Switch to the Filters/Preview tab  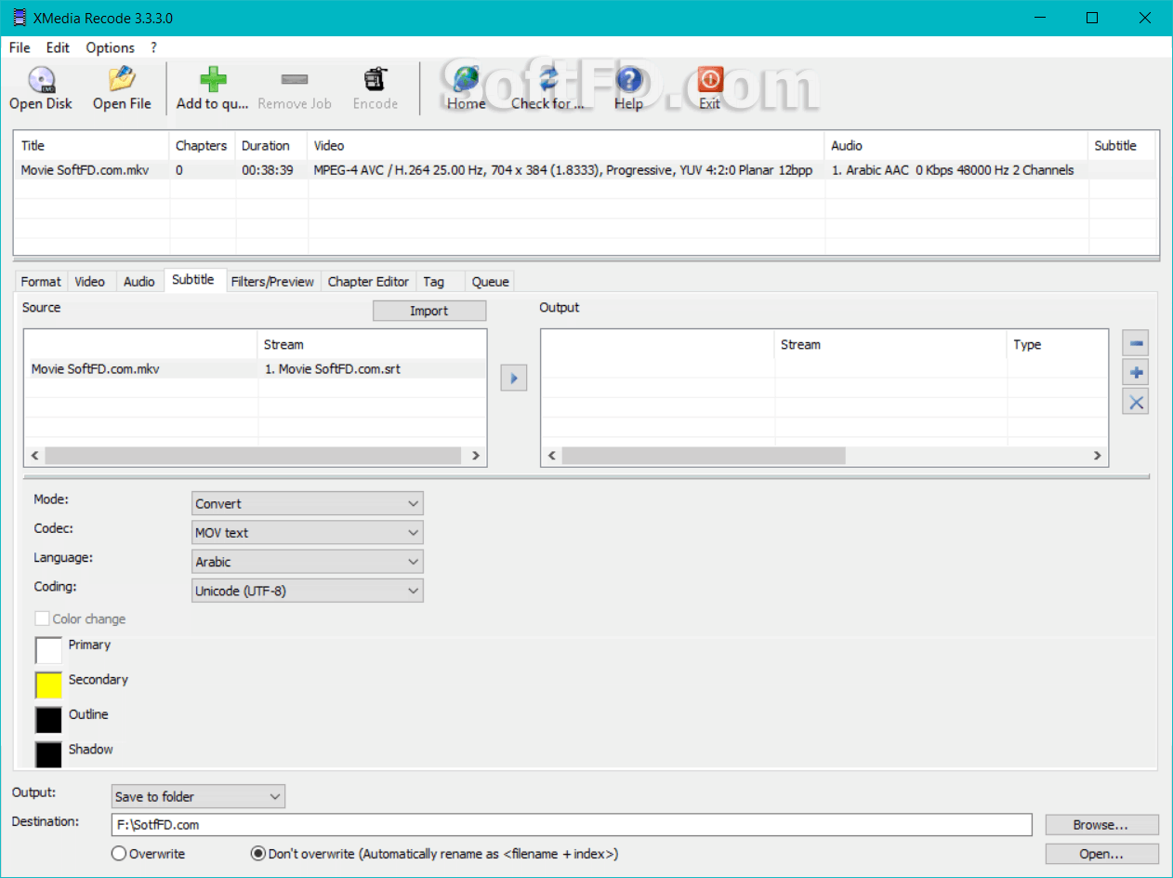click(272, 282)
